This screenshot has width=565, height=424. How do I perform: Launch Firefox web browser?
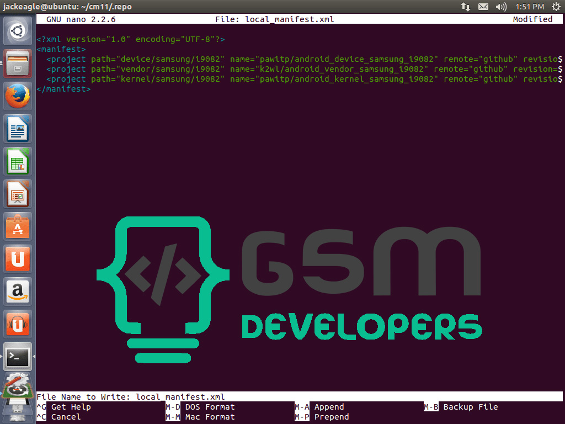click(x=18, y=96)
